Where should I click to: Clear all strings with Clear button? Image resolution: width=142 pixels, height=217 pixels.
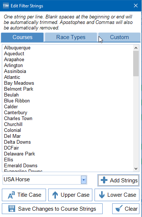(x=126, y=209)
